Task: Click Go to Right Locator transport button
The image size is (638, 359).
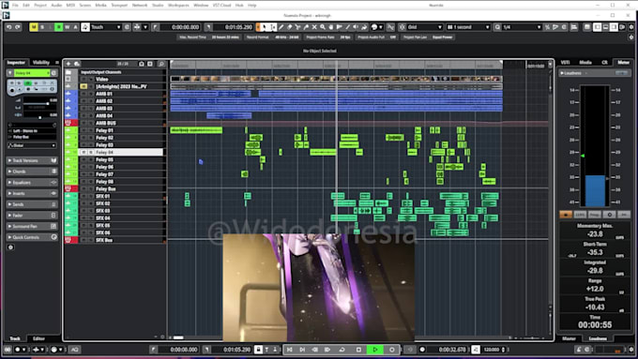Action: (302, 350)
